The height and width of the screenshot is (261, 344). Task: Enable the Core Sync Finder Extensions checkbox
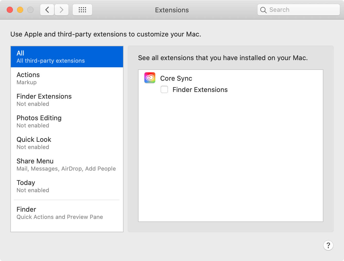164,89
